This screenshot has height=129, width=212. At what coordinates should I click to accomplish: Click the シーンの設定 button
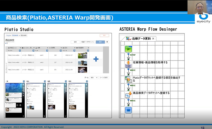click(x=104, y=78)
